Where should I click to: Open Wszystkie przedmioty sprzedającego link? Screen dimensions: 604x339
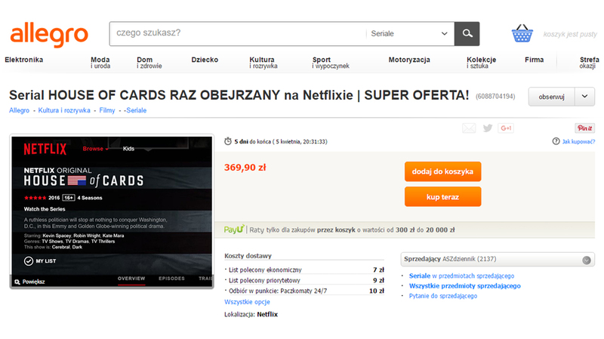[x=464, y=286]
